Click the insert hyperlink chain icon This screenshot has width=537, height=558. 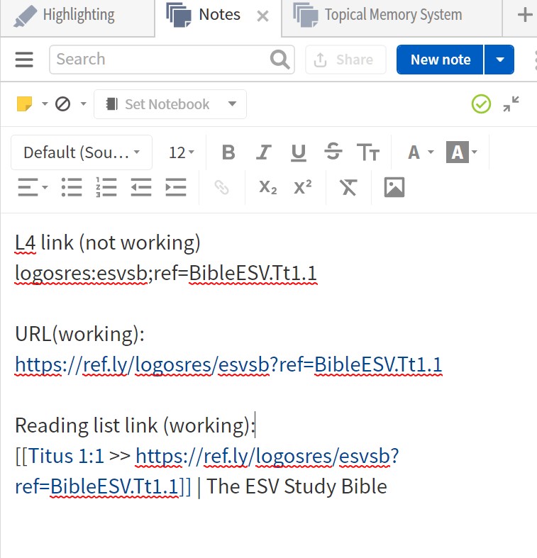(x=221, y=187)
